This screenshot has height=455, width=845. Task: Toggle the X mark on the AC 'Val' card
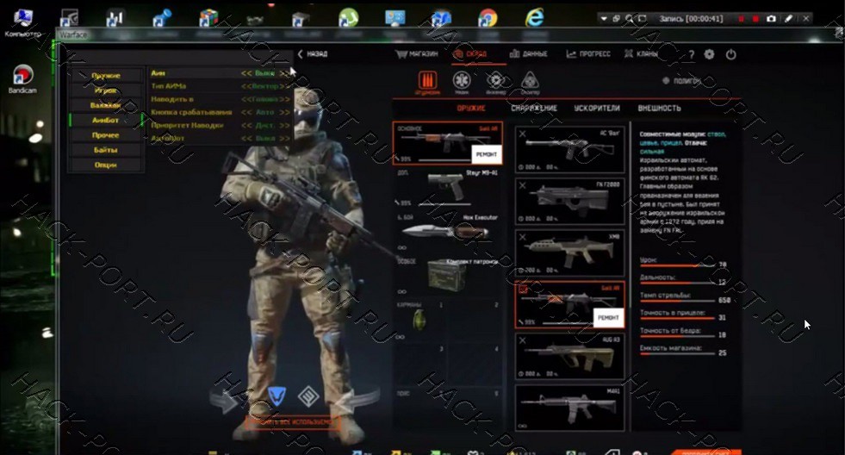point(522,134)
